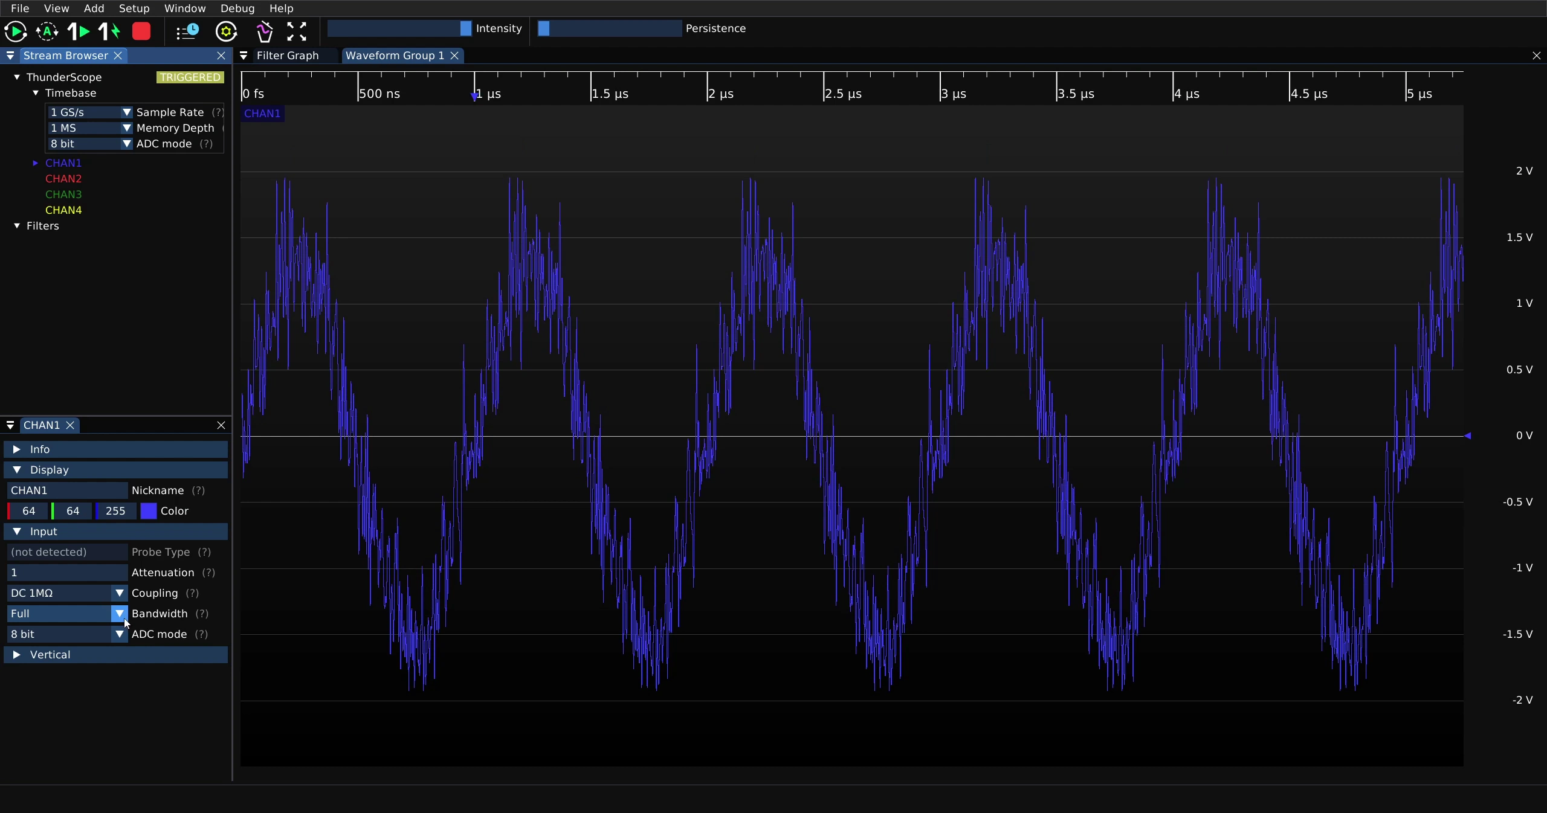Screen dimensions: 1547x813
Task: Start continuous acquisition with the play icon
Action: pyautogui.click(x=16, y=31)
